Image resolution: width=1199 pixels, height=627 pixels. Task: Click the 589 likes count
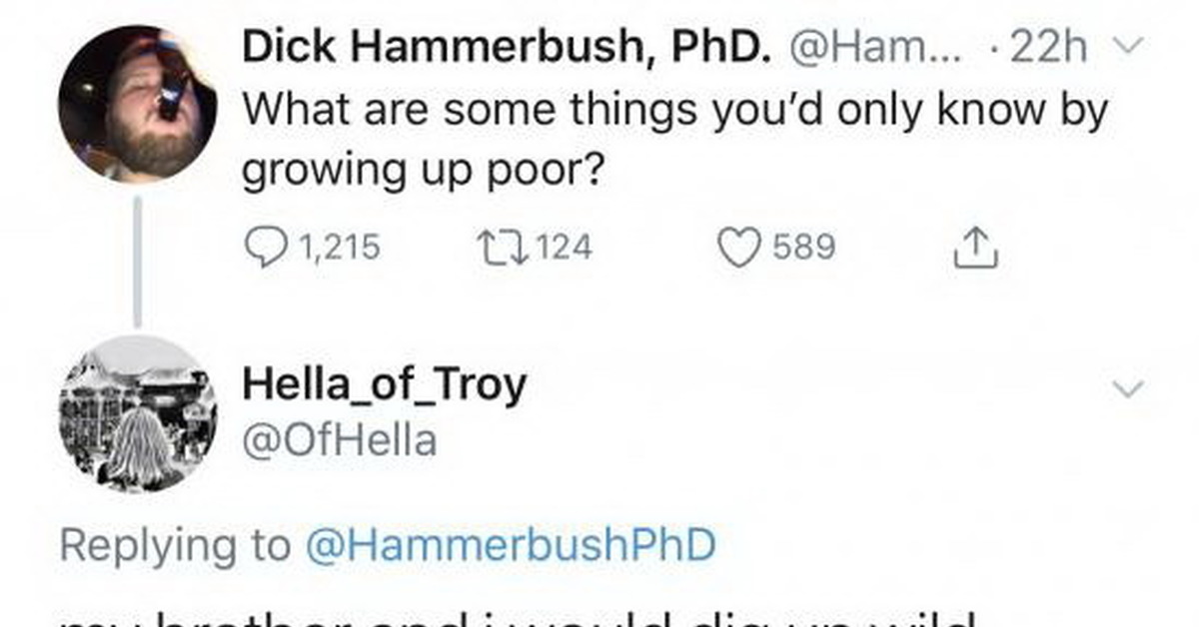point(802,247)
